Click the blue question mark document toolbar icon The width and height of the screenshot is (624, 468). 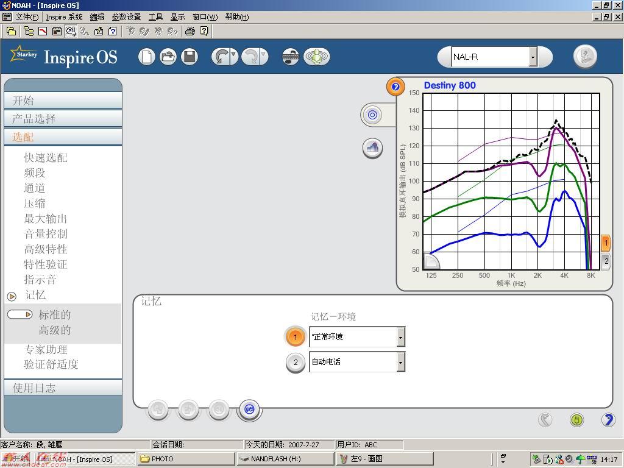[113, 31]
